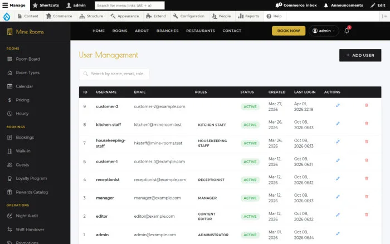The image size is (390, 244).
Task: Edit the kitchen-staff user via pencil icon
Action: (x=338, y=124)
